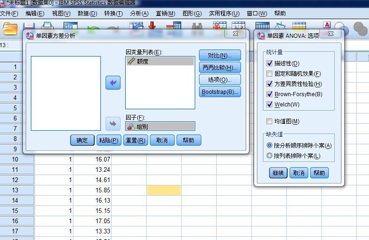Click the Insert cases toolbar icon
This screenshot has width=369, height=240.
(x=220, y=25)
